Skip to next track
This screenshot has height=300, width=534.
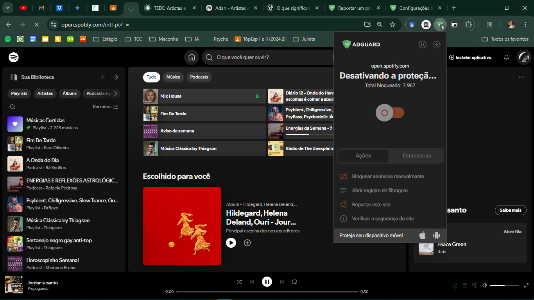(x=282, y=282)
